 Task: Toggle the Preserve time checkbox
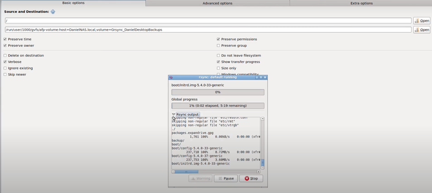click(5, 40)
